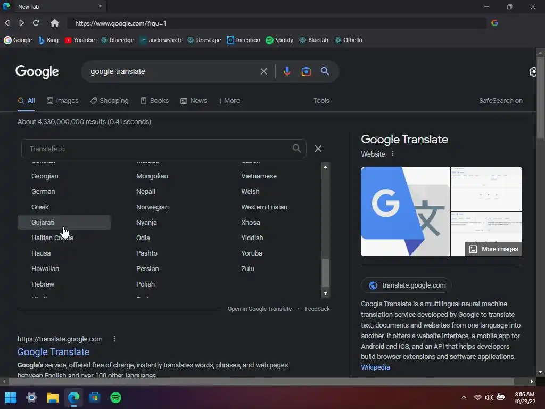Go forward using the browser forward arrow
Screen dimensions: 545x409
tap(21, 23)
